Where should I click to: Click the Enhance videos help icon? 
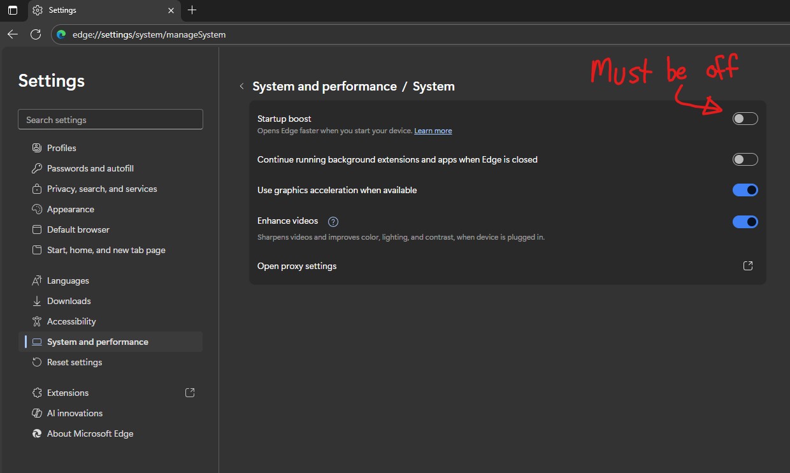point(333,222)
